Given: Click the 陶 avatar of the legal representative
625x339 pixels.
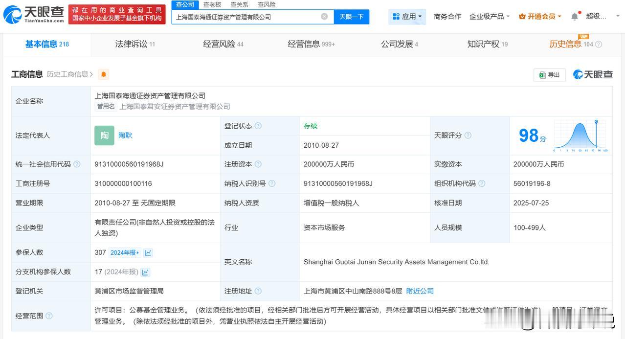Looking at the screenshot, I should coord(104,136).
